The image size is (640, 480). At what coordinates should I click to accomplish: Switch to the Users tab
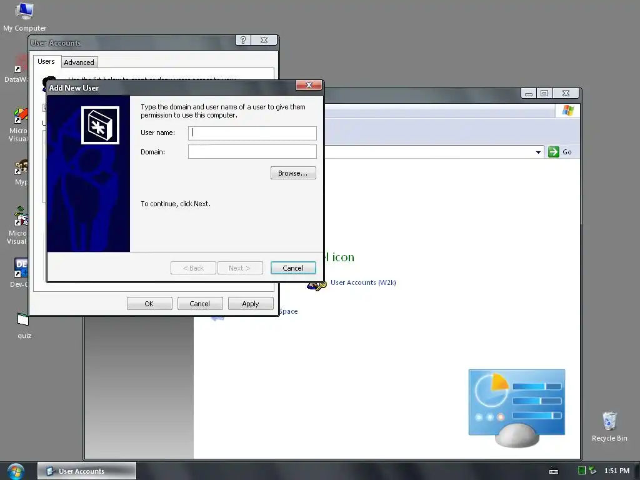pos(46,61)
